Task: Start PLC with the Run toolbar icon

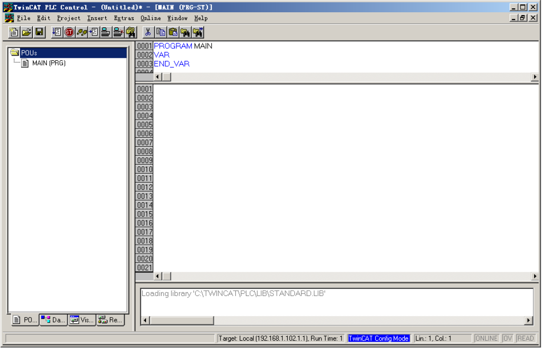Action: [57, 32]
